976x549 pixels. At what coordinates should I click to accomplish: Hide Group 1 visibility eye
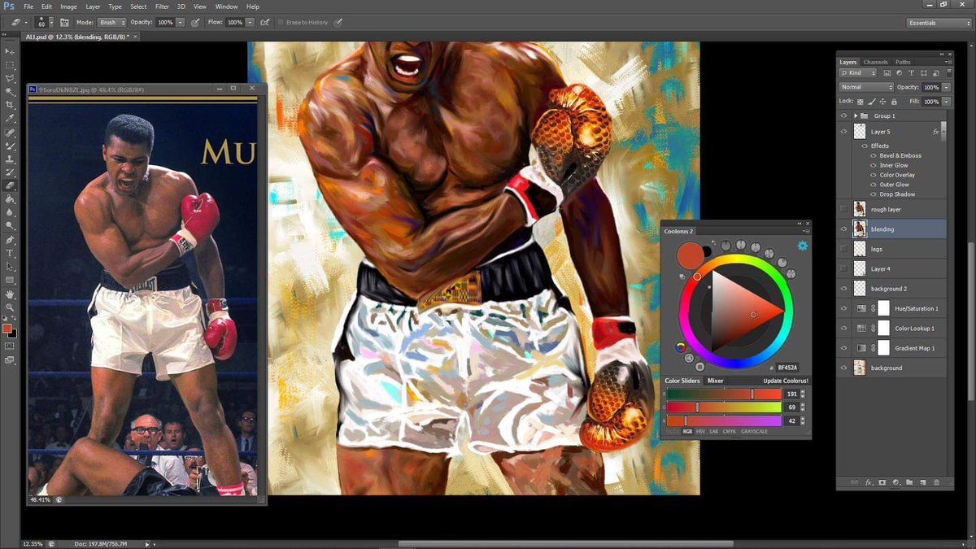click(843, 115)
